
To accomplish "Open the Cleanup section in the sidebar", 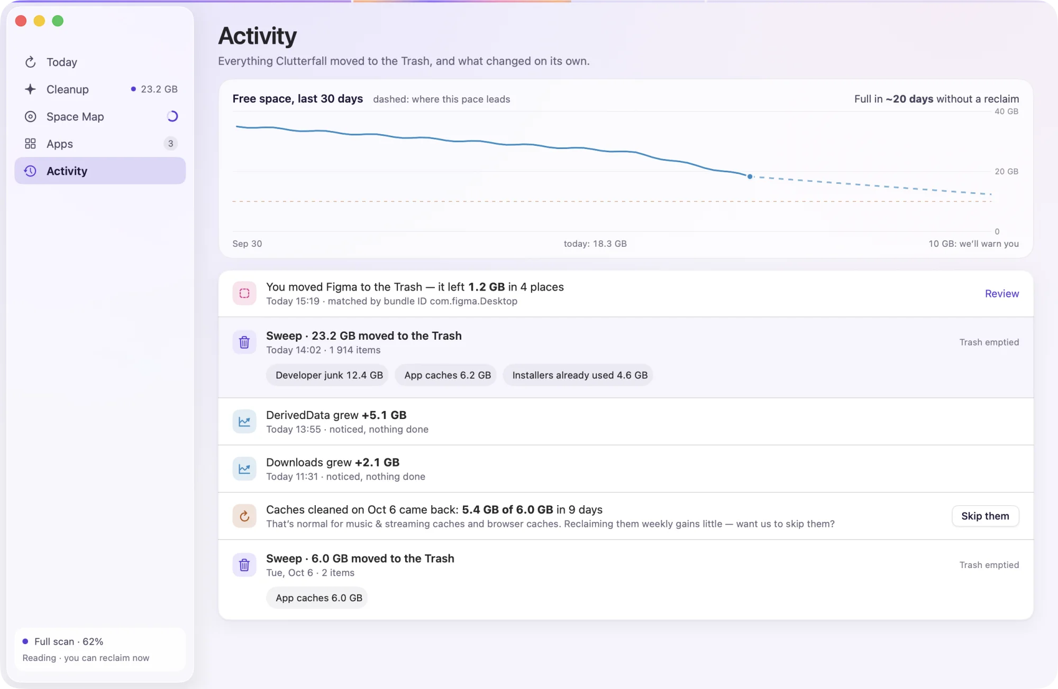I will click(x=100, y=89).
